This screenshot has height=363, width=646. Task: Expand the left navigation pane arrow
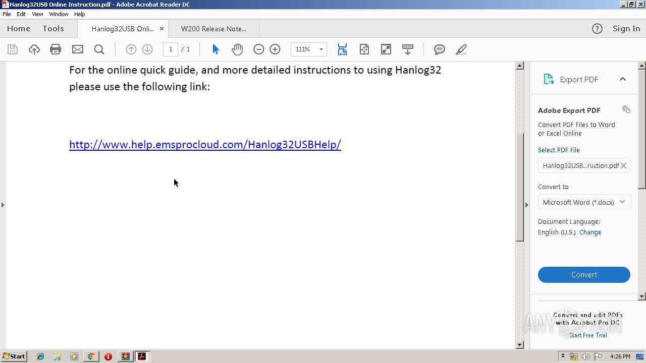[x=3, y=205]
